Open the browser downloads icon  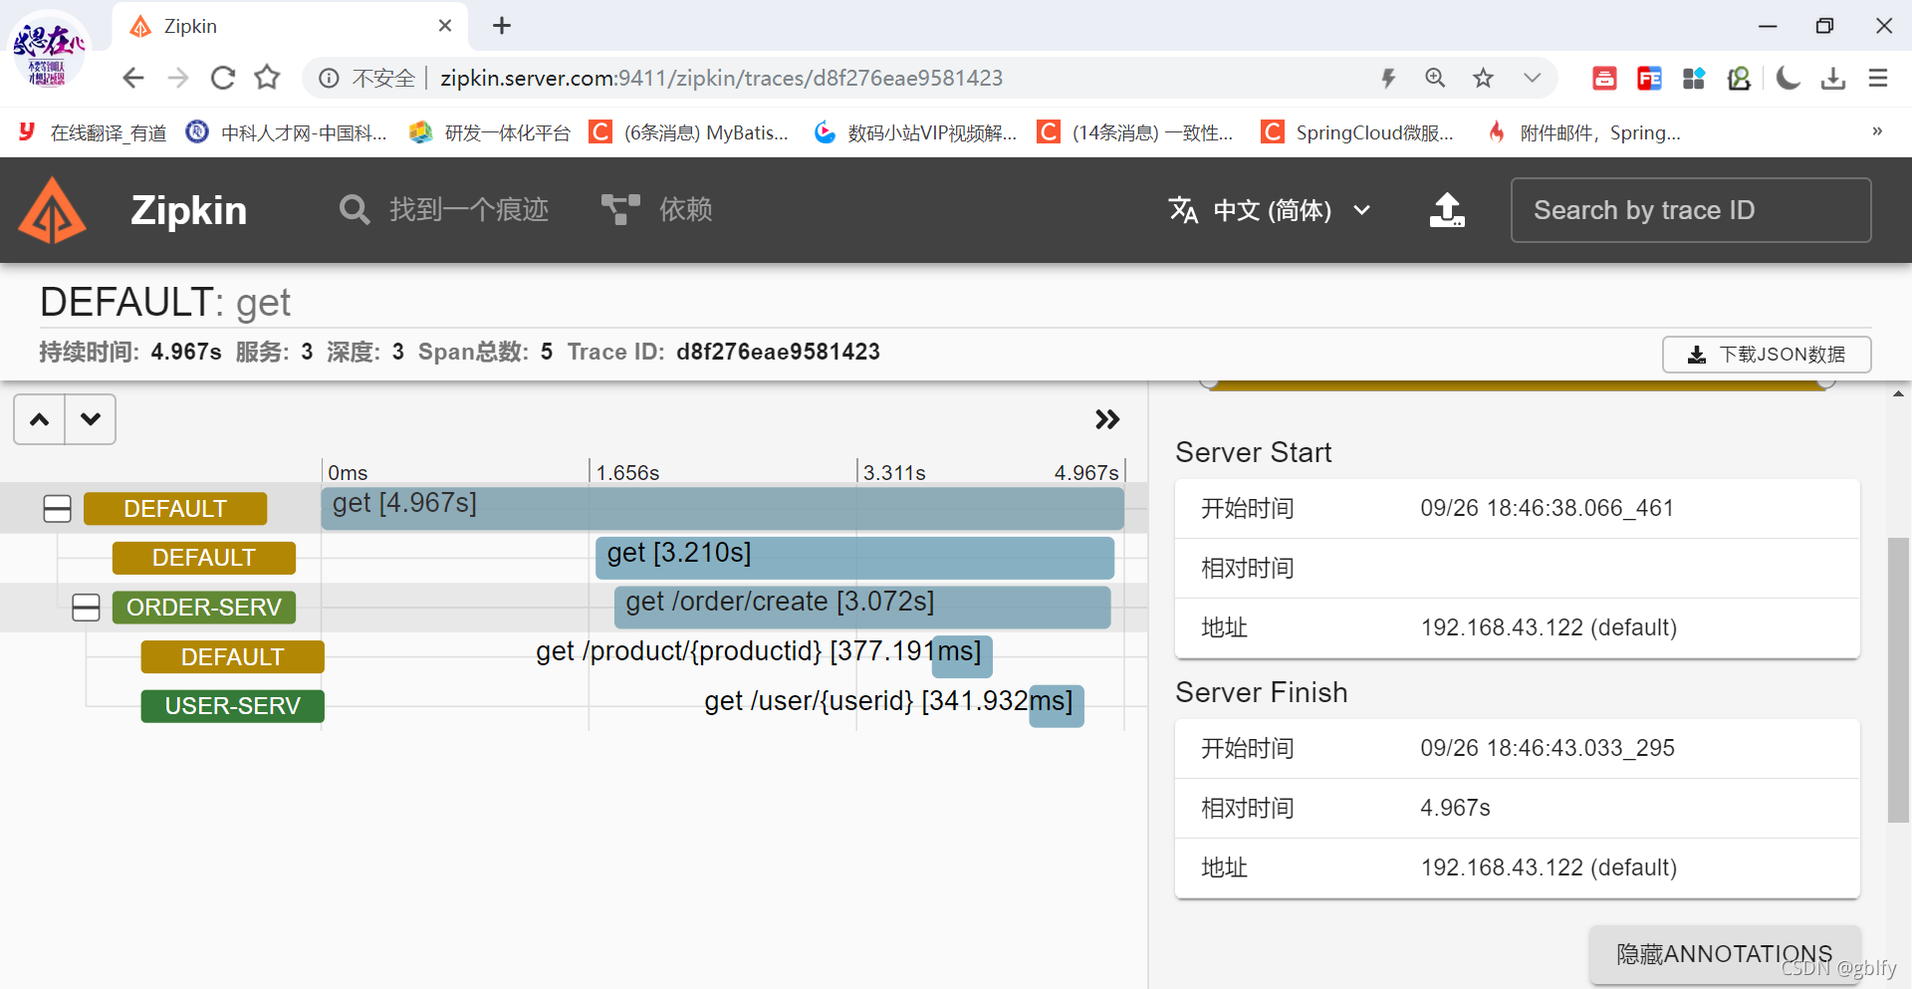1833,78
